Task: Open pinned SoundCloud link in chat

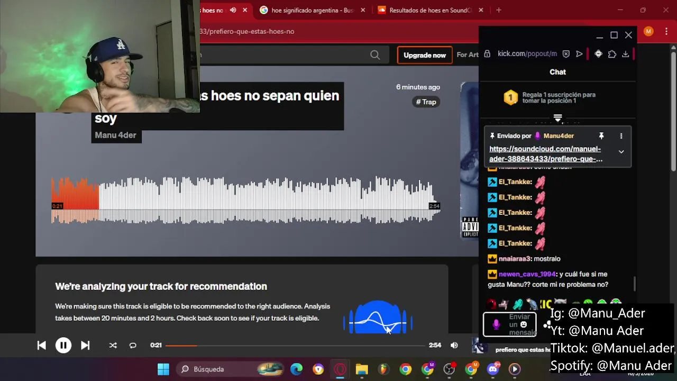Action: coord(545,153)
